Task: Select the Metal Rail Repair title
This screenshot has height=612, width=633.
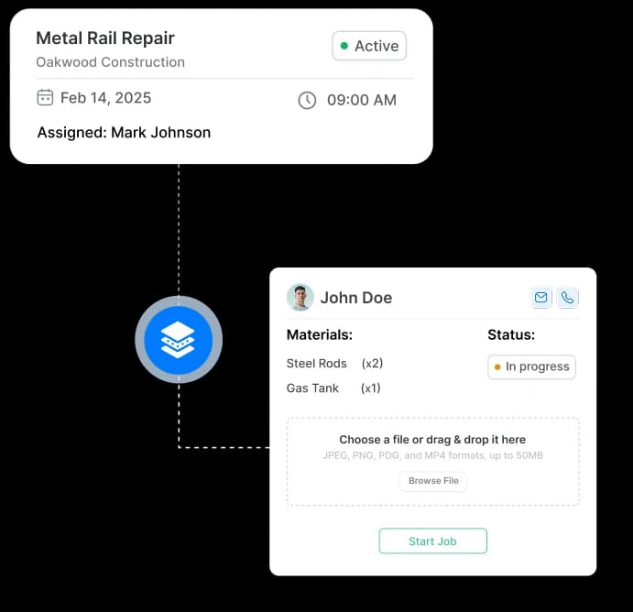Action: coord(105,38)
